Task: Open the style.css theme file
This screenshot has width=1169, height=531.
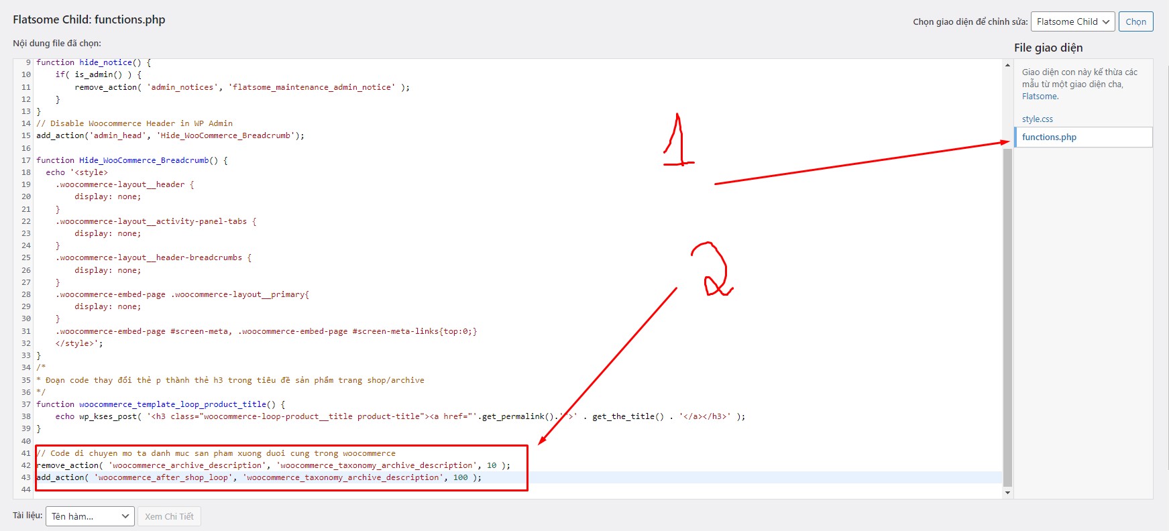Action: point(1038,119)
